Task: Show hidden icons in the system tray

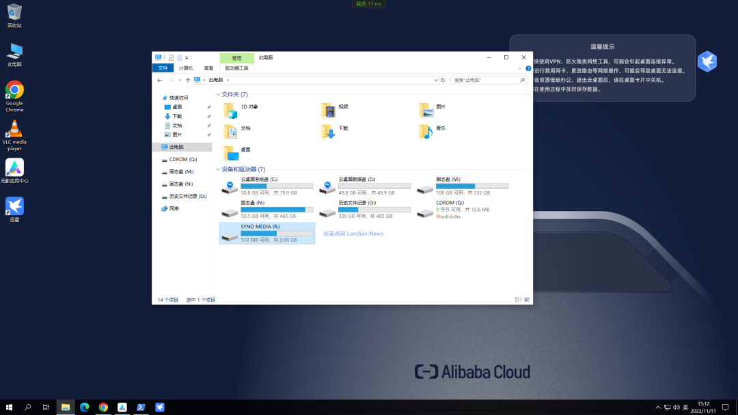Action: click(x=657, y=407)
